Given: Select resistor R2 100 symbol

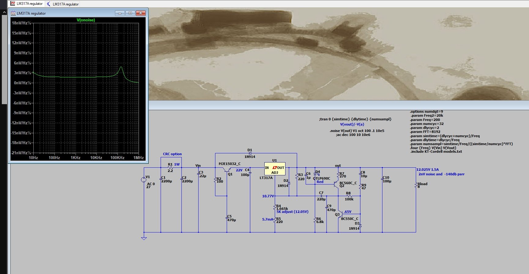Looking at the screenshot, I should click(x=215, y=180).
